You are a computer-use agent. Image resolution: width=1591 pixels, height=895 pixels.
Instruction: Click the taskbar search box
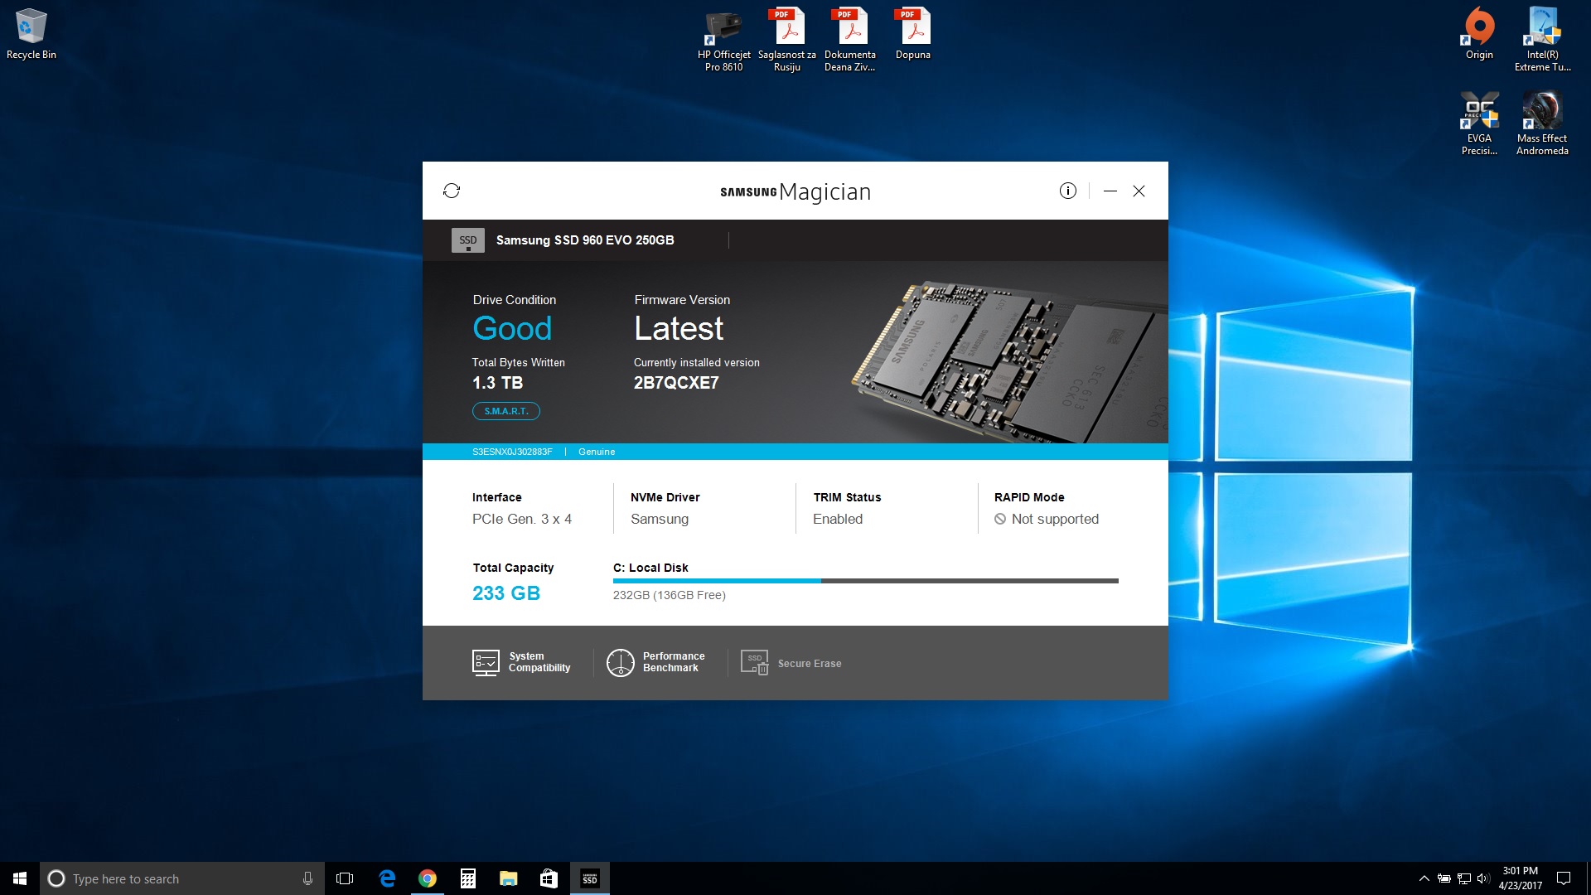click(x=182, y=878)
